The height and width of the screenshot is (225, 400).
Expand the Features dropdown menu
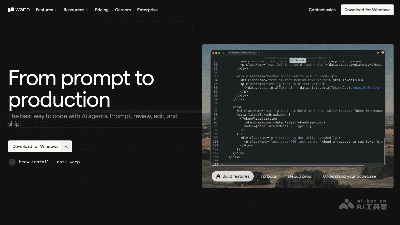[46, 10]
